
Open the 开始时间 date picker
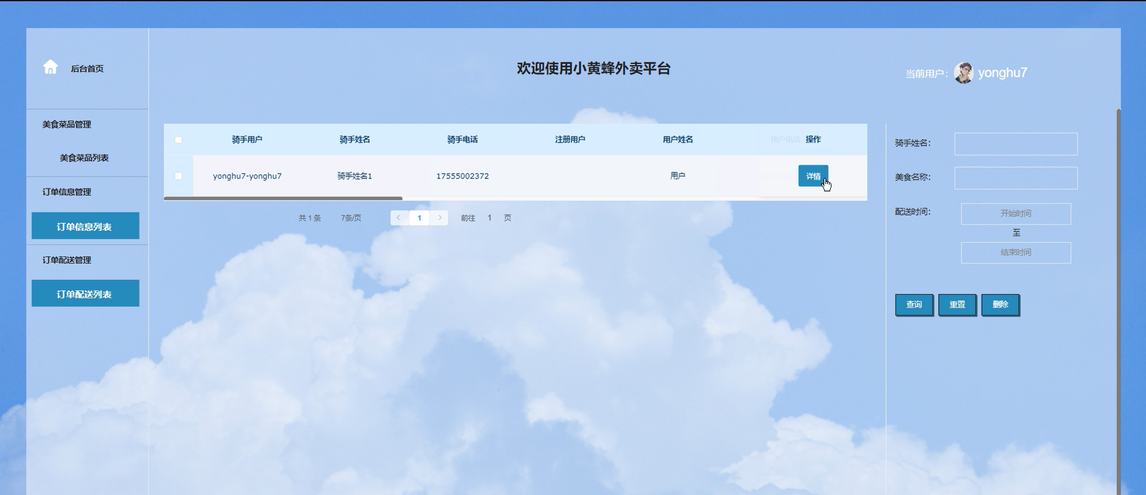1015,214
